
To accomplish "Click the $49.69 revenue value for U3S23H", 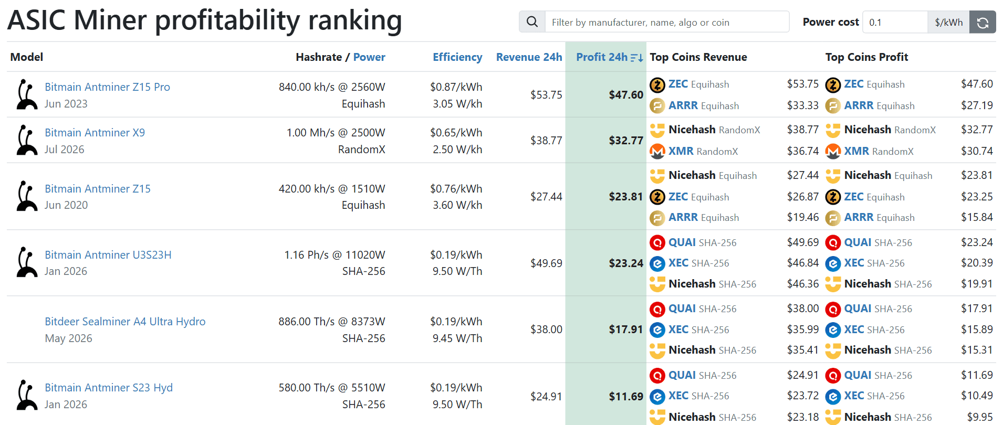I will 546,263.
